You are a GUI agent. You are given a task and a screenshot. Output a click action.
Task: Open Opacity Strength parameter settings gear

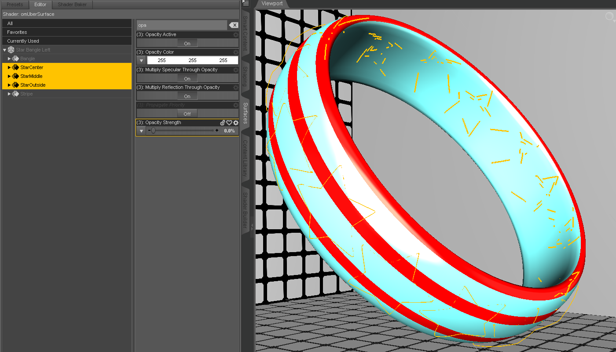[236, 123]
